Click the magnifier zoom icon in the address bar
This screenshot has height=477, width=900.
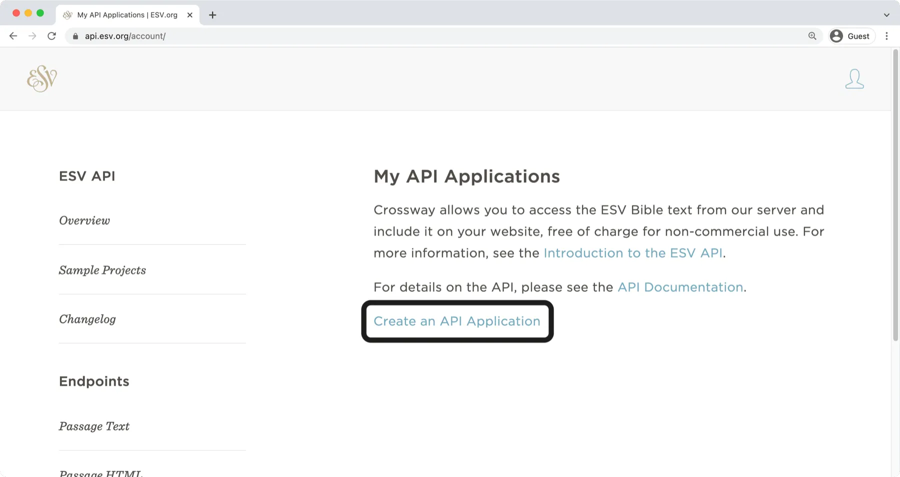[x=812, y=36]
